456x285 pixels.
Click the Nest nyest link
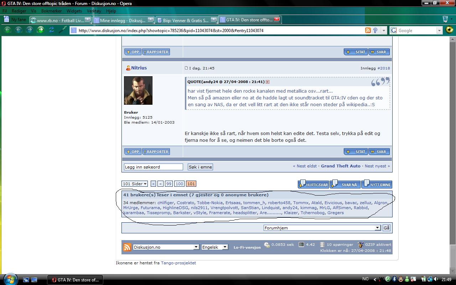click(x=377, y=166)
